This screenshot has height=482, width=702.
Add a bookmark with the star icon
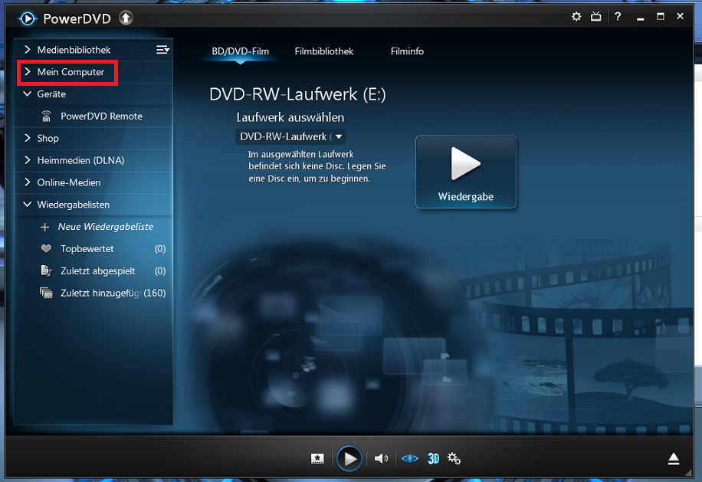(x=317, y=459)
